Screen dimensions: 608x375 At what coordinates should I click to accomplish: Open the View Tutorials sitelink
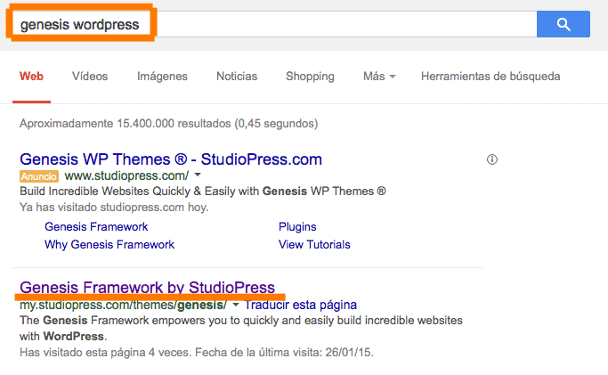[314, 245]
